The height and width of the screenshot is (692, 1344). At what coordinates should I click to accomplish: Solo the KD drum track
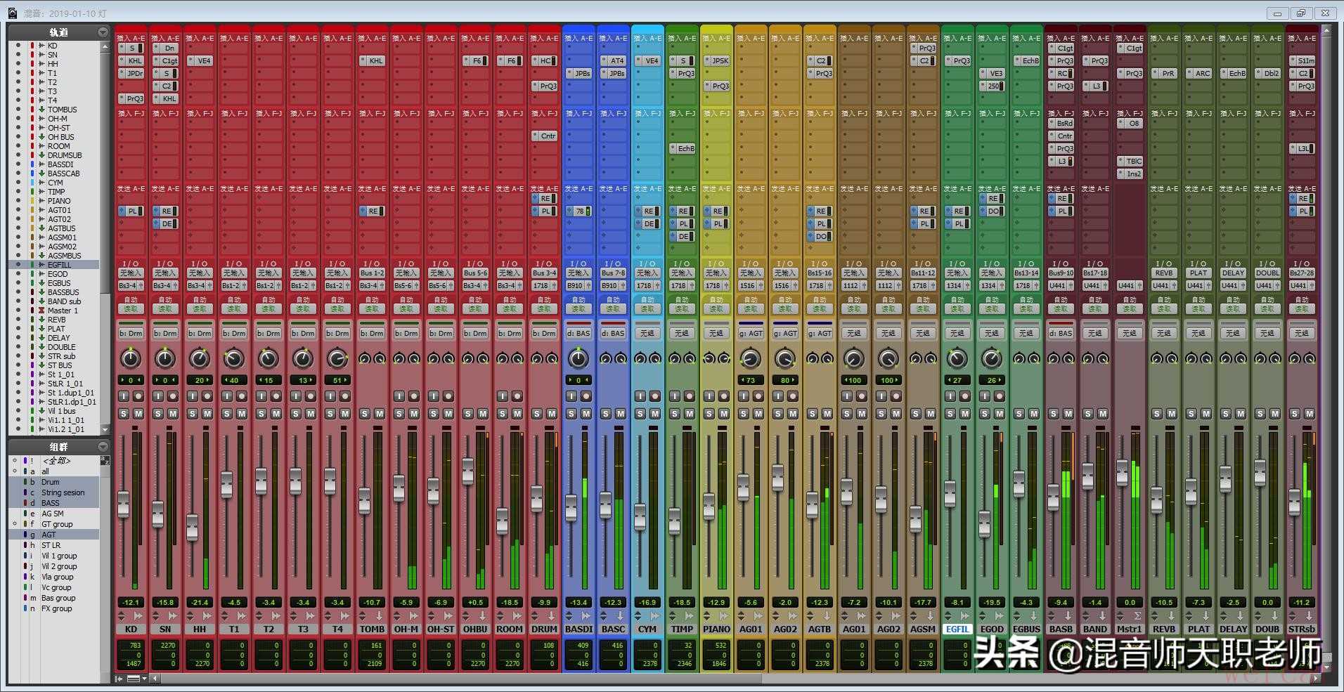124,414
